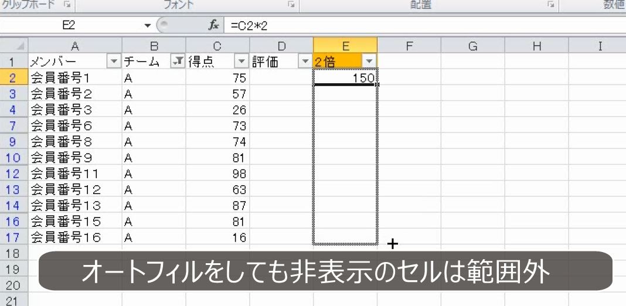This screenshot has width=626, height=306.
Task: Click the Select All corner triangle
Action: coord(20,46)
